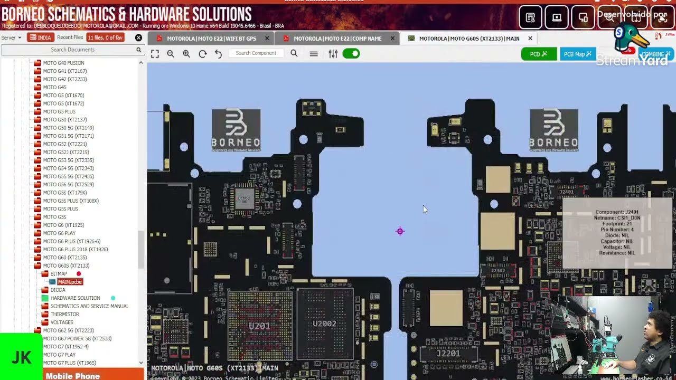Click scroll-down arrow of document tree
Viewport: 676px width, 380px height.
[140, 363]
